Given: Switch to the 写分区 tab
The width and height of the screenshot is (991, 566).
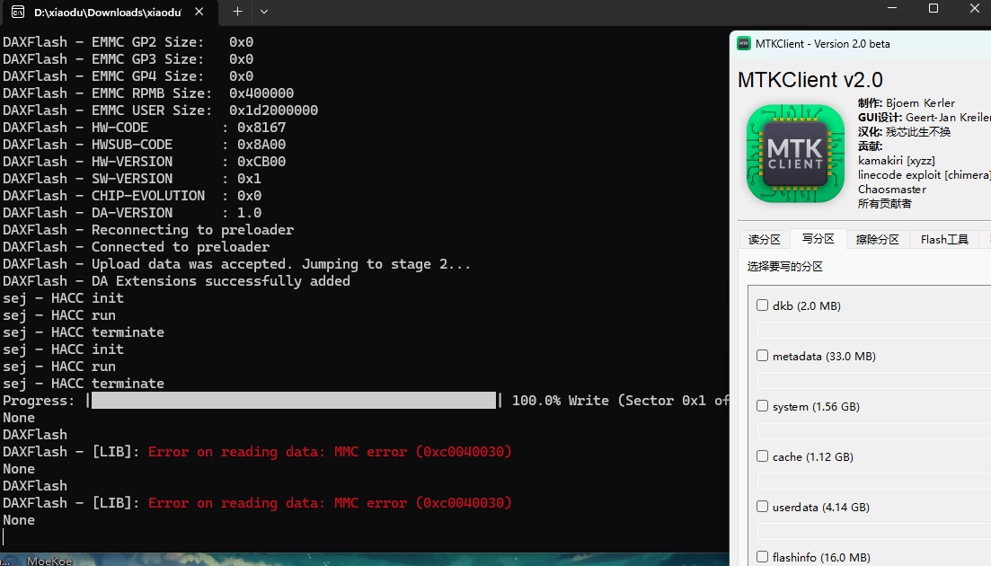Looking at the screenshot, I should click(818, 239).
